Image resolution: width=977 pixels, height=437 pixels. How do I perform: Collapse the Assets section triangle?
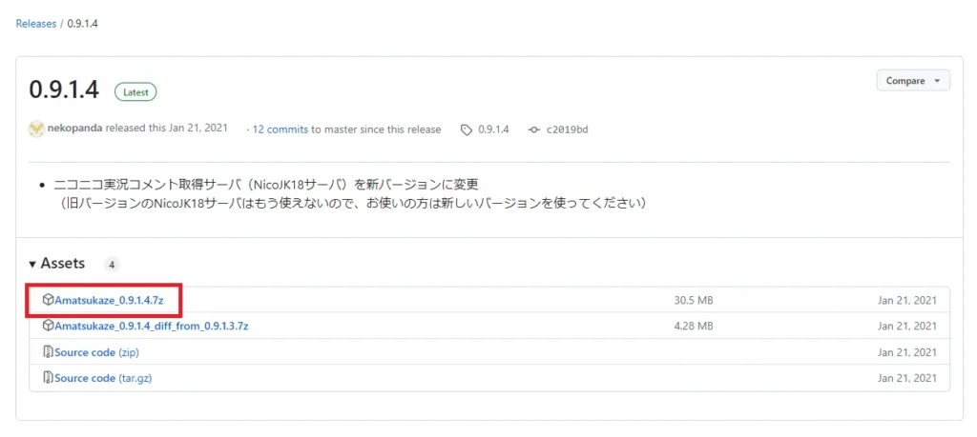[x=32, y=264]
